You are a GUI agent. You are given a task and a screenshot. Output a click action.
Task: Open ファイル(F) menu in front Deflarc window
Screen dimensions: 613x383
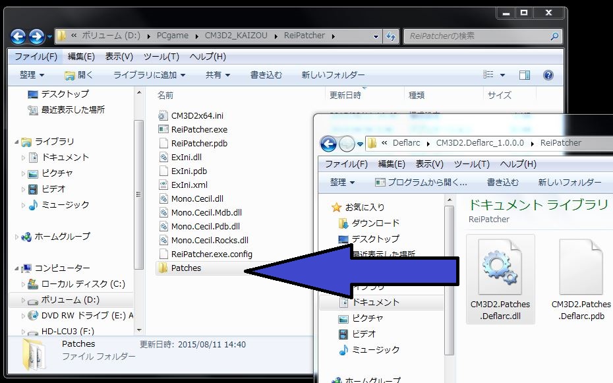tap(346, 164)
